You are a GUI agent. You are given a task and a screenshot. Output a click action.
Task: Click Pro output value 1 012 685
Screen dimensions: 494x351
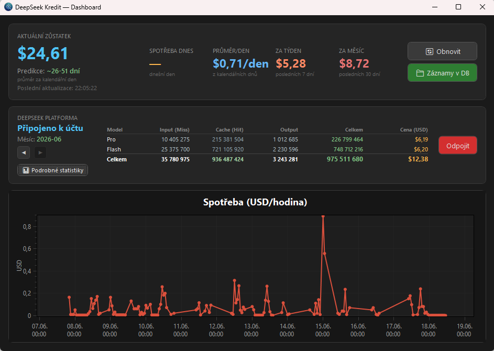click(286, 139)
